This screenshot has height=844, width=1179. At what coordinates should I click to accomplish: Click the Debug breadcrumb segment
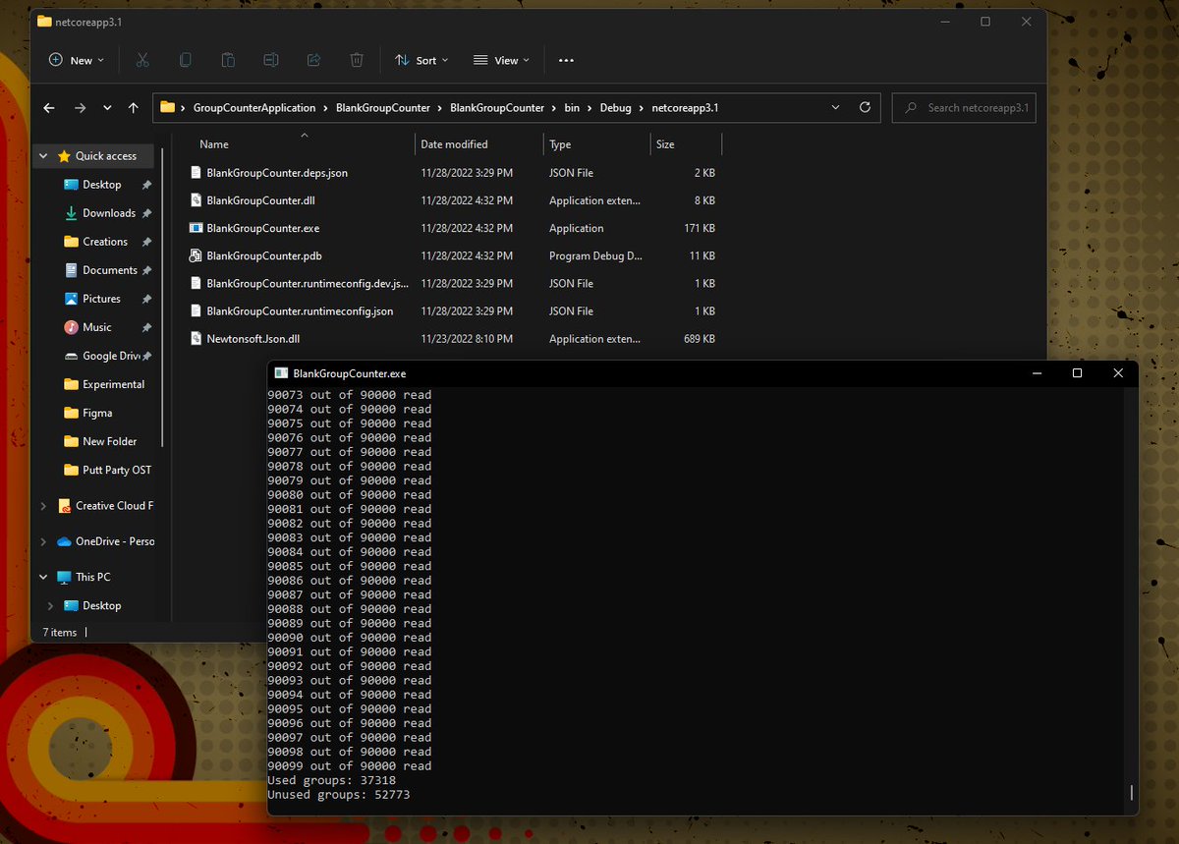pos(616,108)
